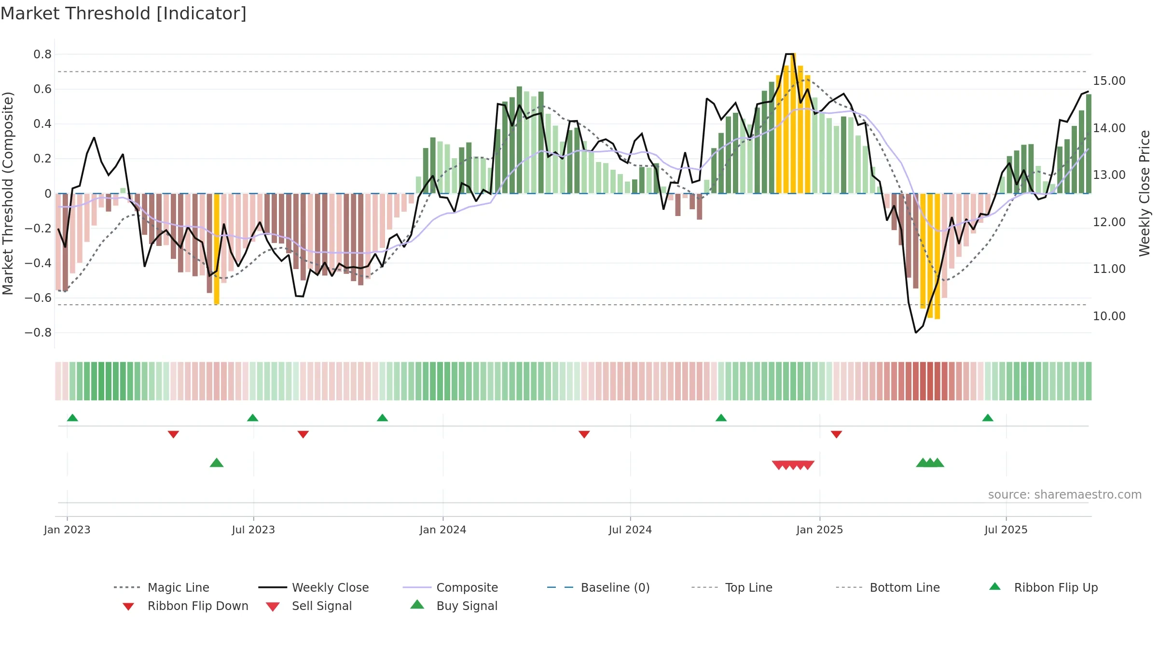The height and width of the screenshot is (651, 1158).
Task: Click the 0.6 left axis tick
Action: pyautogui.click(x=42, y=89)
